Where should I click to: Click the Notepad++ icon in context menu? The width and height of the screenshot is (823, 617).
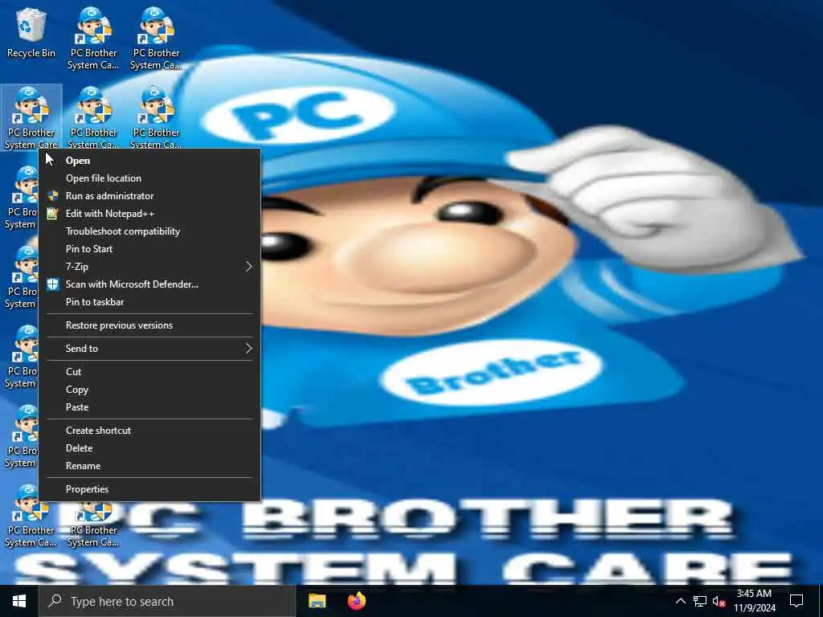pyautogui.click(x=52, y=214)
